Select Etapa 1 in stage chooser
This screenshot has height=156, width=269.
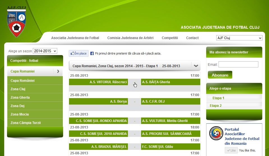(x=218, y=98)
